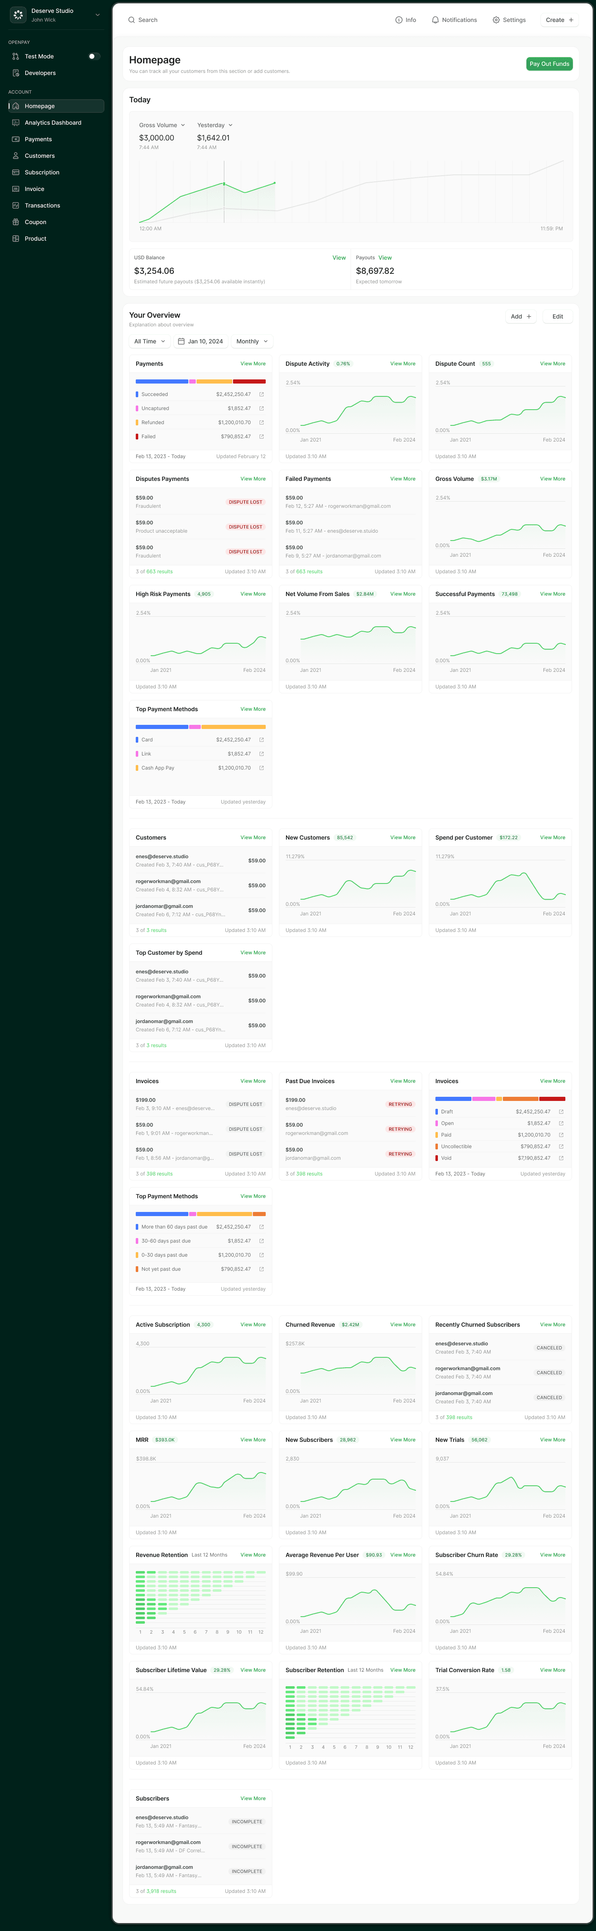Viewport: 596px width, 1931px height.
Task: Click the Revenue Retention cohort grid
Action: pyautogui.click(x=201, y=1598)
